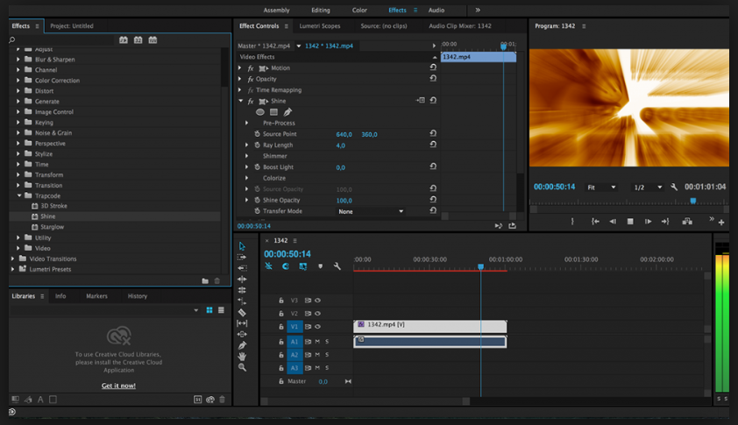Select the Zoom tool magnifier

[x=242, y=367]
